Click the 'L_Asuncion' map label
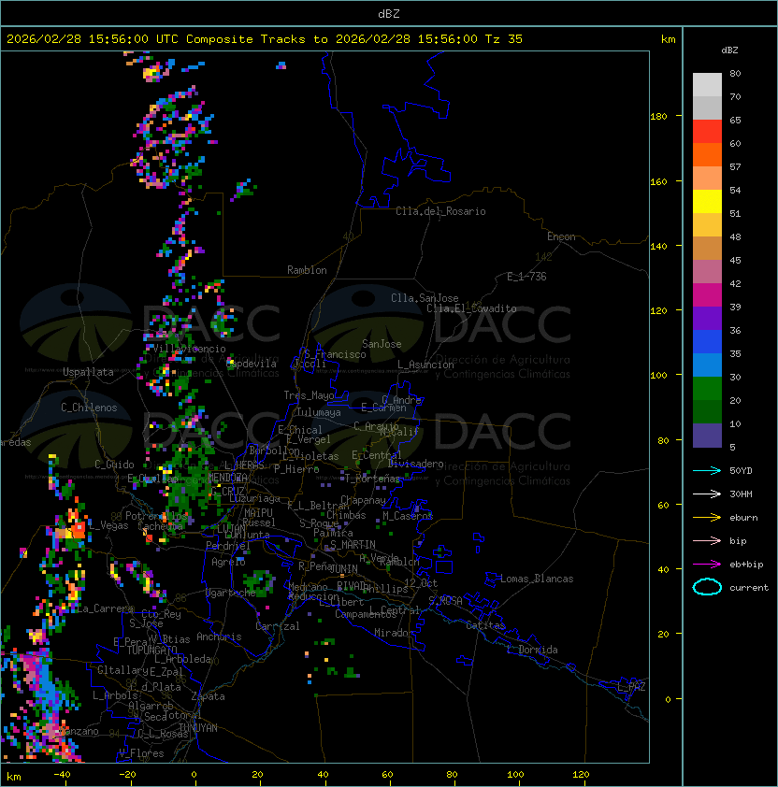Image resolution: width=778 pixels, height=787 pixels. (x=425, y=365)
